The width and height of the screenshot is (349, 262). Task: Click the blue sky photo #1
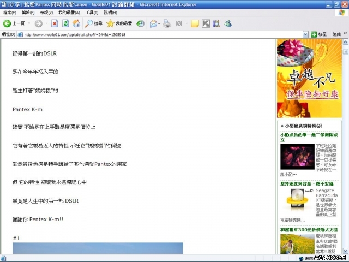(x=98, y=248)
